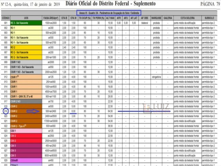Image resolution: width=221 pixels, height=166 pixels.
Task: Click the 'RO 1' cell in row 903
Action: (x=26, y=33)
